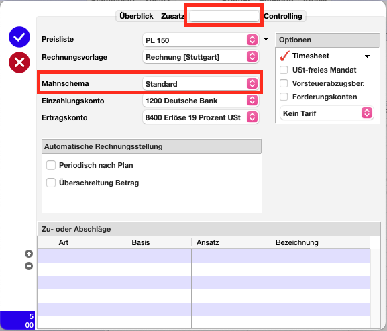
Task: Click the red Timesheet checkmark icon
Action: pos(284,56)
